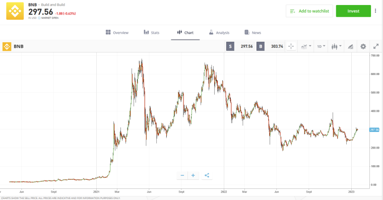Click the green Invest button

tap(353, 11)
